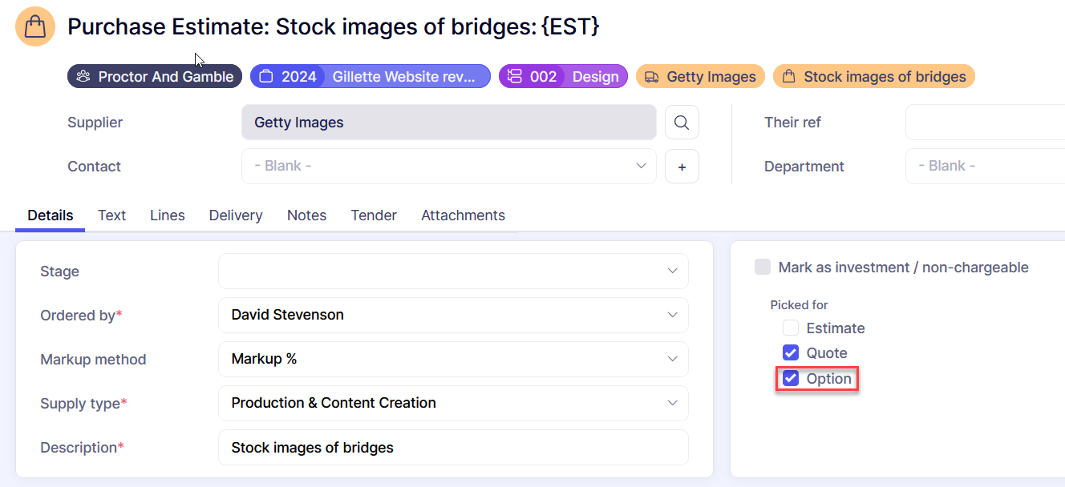Screen dimensions: 1065x487
Task: Open the 2024 Gillette Website job tag
Action: [370, 77]
